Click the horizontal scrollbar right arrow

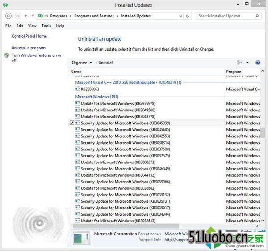(x=257, y=226)
